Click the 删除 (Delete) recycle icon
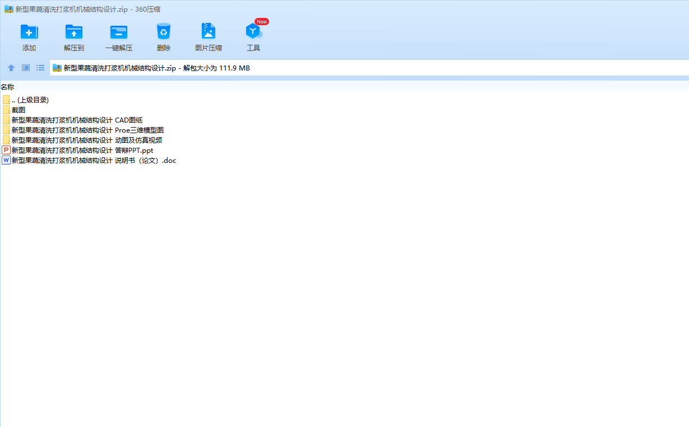 coord(164,31)
